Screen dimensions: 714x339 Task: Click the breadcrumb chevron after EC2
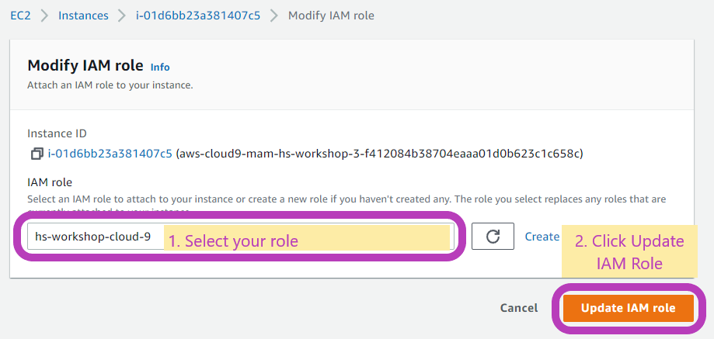(x=44, y=16)
